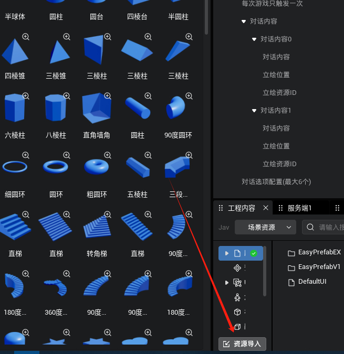Select the 四棱锥 pyramid shape
Viewport: 344px width, 354px height.
(x=15, y=52)
